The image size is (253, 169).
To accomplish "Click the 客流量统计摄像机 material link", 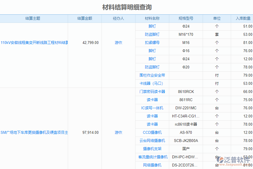I will click(152, 157).
